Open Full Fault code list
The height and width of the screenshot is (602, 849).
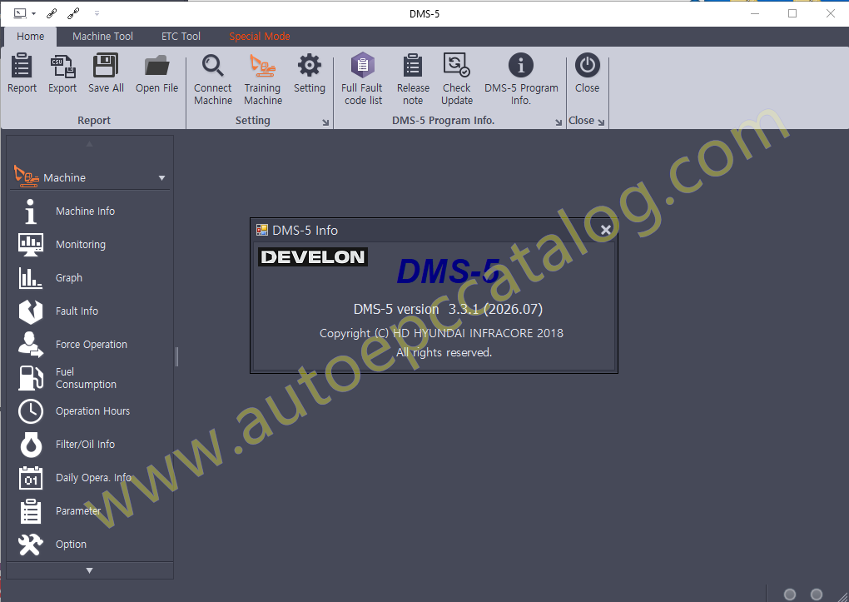pyautogui.click(x=362, y=79)
